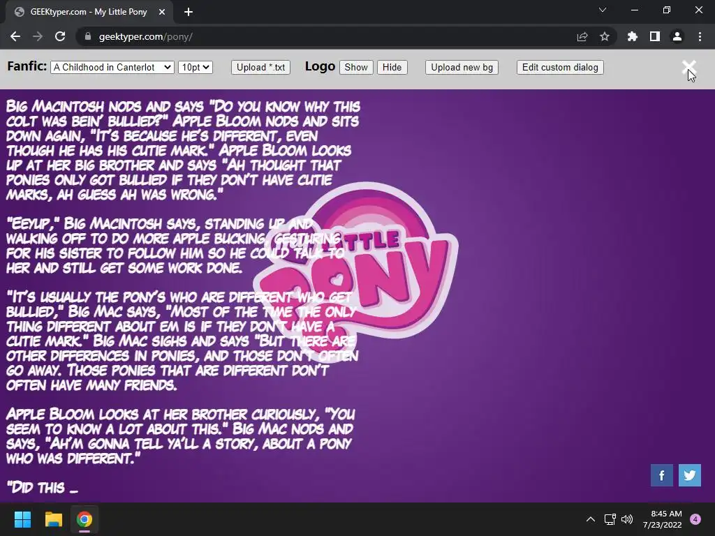
Task: Go back in browser history
Action: pyautogui.click(x=15, y=36)
